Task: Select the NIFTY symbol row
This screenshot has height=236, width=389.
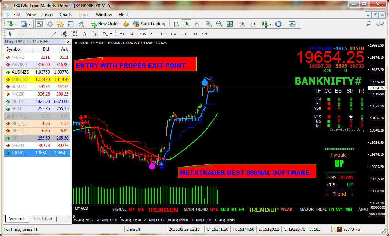Action: 37,101
